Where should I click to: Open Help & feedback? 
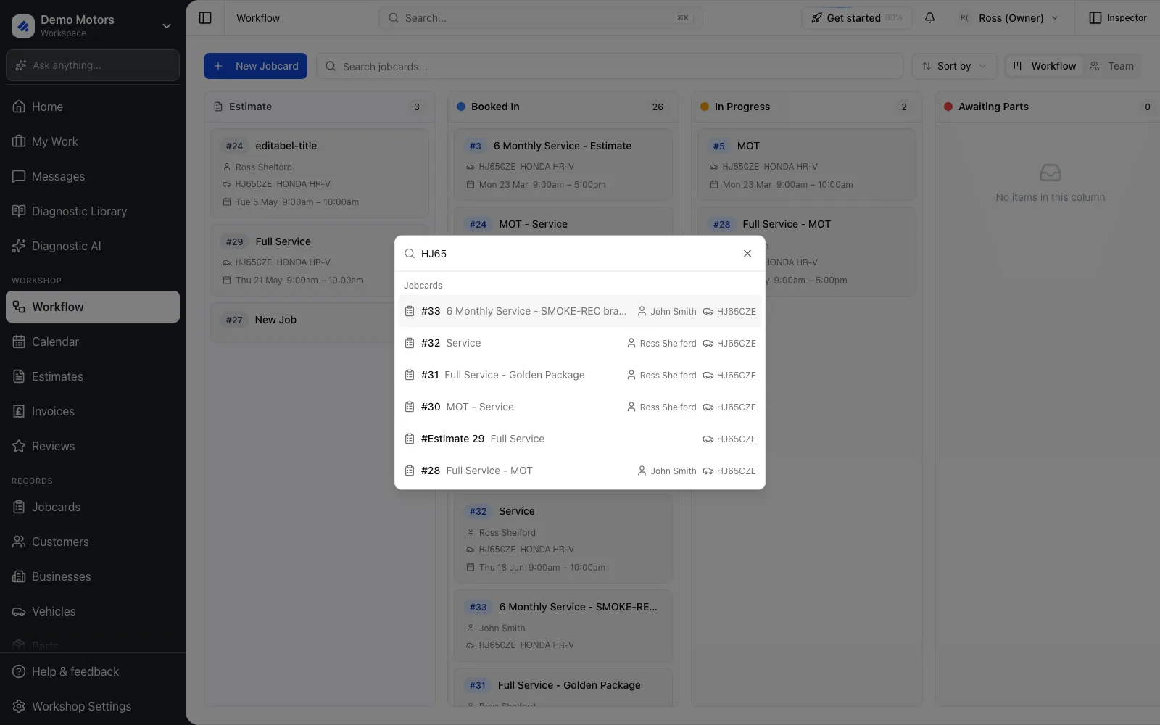coord(93,671)
